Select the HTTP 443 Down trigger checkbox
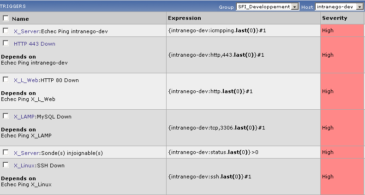This screenshot has width=365, height=195. (x=6, y=43)
